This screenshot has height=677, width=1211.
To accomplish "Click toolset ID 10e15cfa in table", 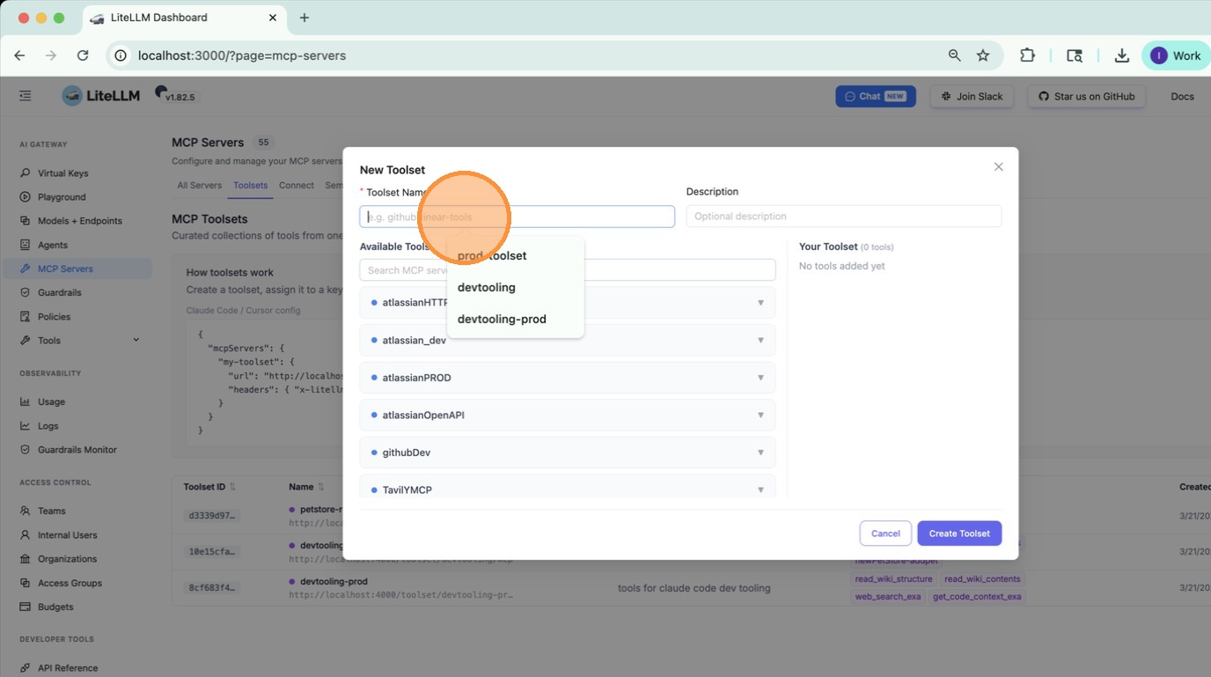I will coord(212,552).
